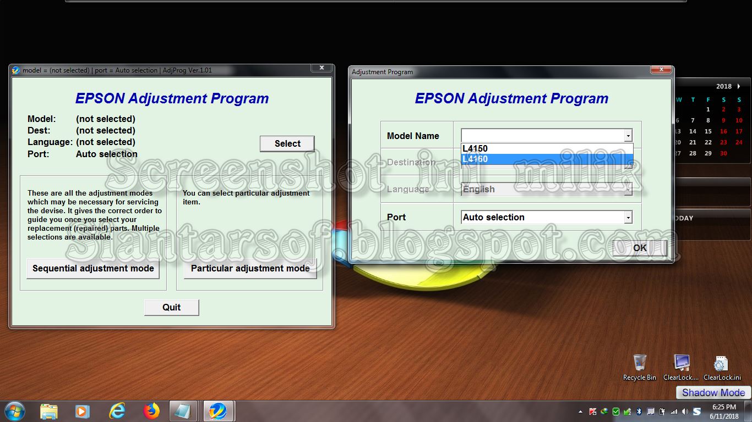Click the Select button in AdjProg window
Viewport: 752px width, 422px height.
click(x=287, y=144)
